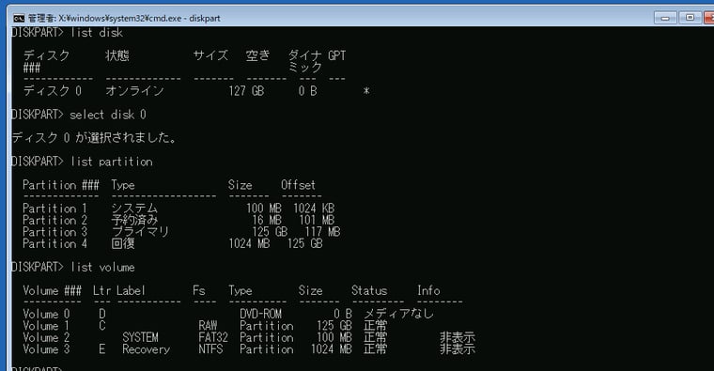Click the Volume 0 DVD-ROM row
714x371 pixels.
228,314
